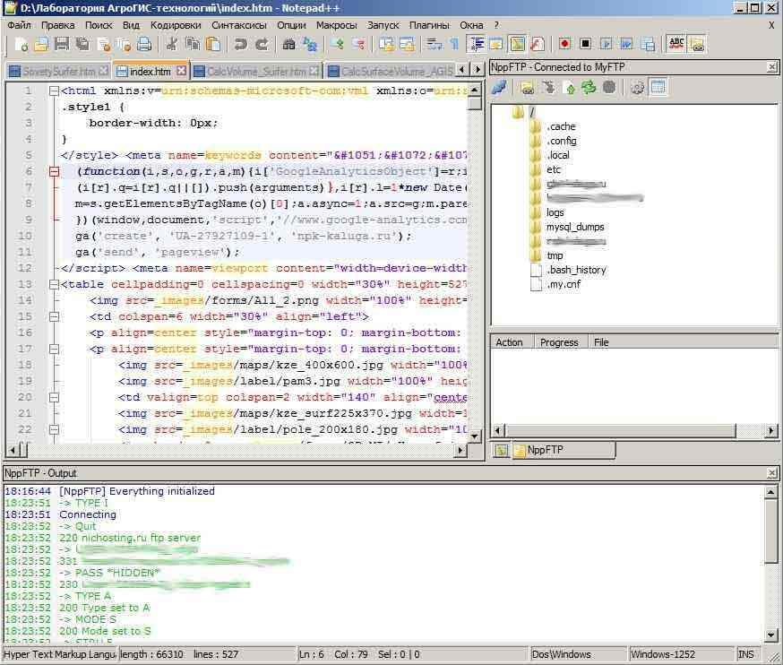Cut selection with scissors icon
The height and width of the screenshot is (665, 783).
172,45
